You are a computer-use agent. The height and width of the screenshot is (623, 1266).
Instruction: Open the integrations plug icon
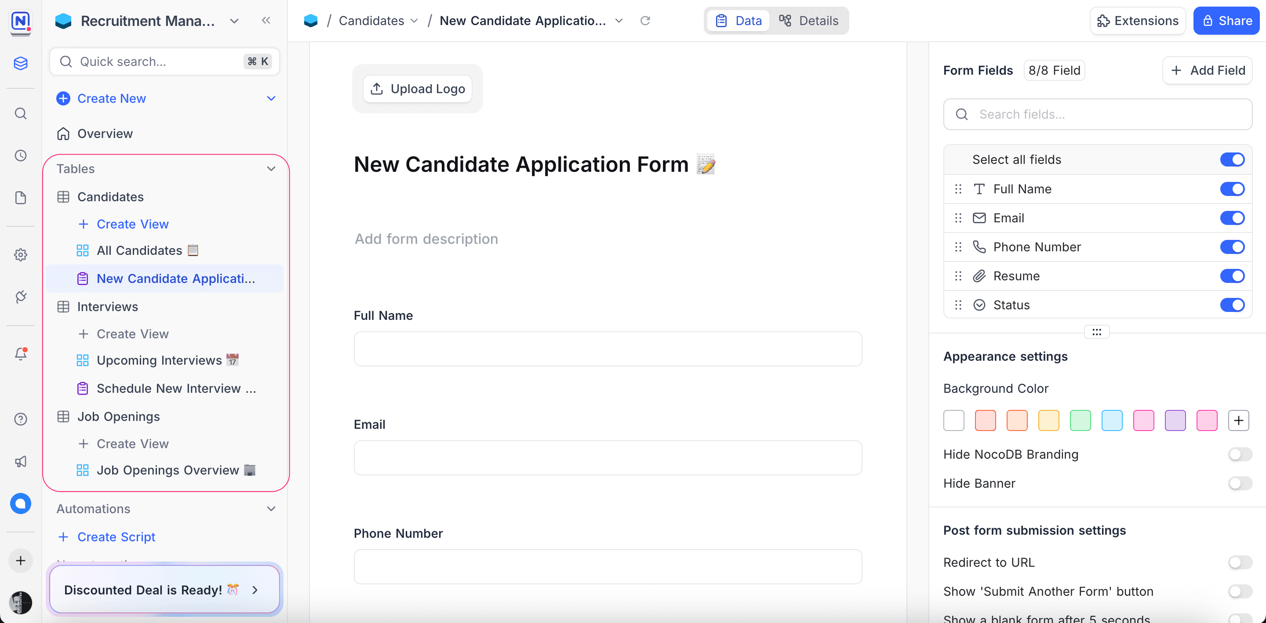[x=21, y=297]
